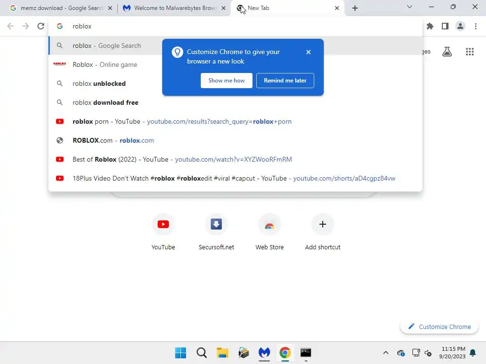
Task: Close the Malwarebytes tab
Action: pos(224,8)
